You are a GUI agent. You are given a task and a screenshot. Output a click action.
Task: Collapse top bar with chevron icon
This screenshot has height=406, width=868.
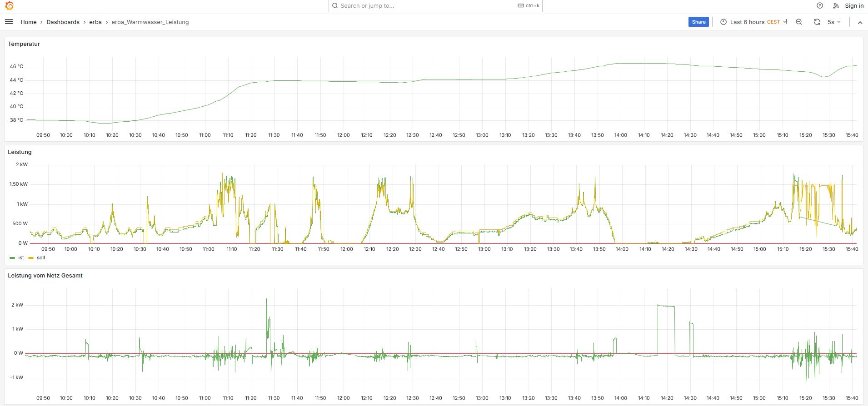pyautogui.click(x=860, y=22)
